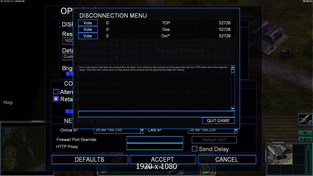
Task: Click the QUIT GAME button
Action: [218, 121]
